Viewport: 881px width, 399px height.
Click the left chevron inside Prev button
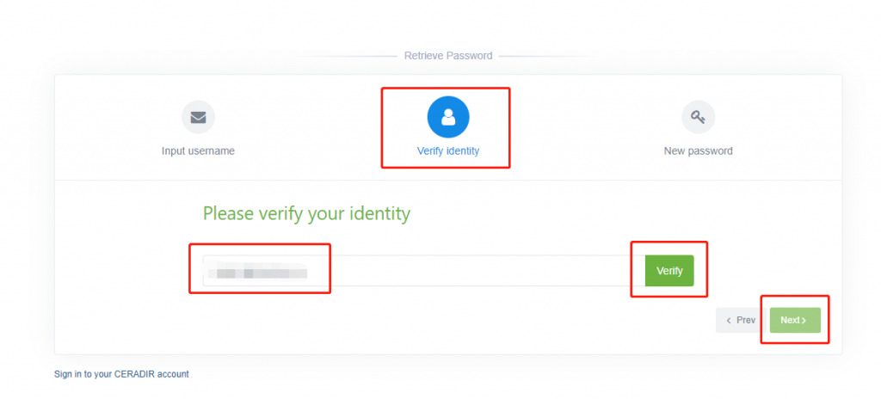[x=729, y=321]
